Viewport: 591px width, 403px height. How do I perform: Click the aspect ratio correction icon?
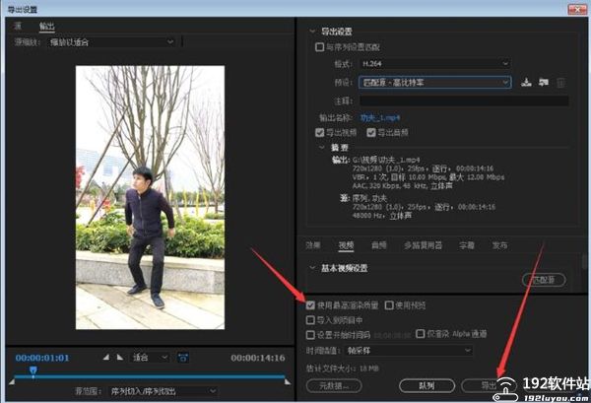(x=182, y=357)
